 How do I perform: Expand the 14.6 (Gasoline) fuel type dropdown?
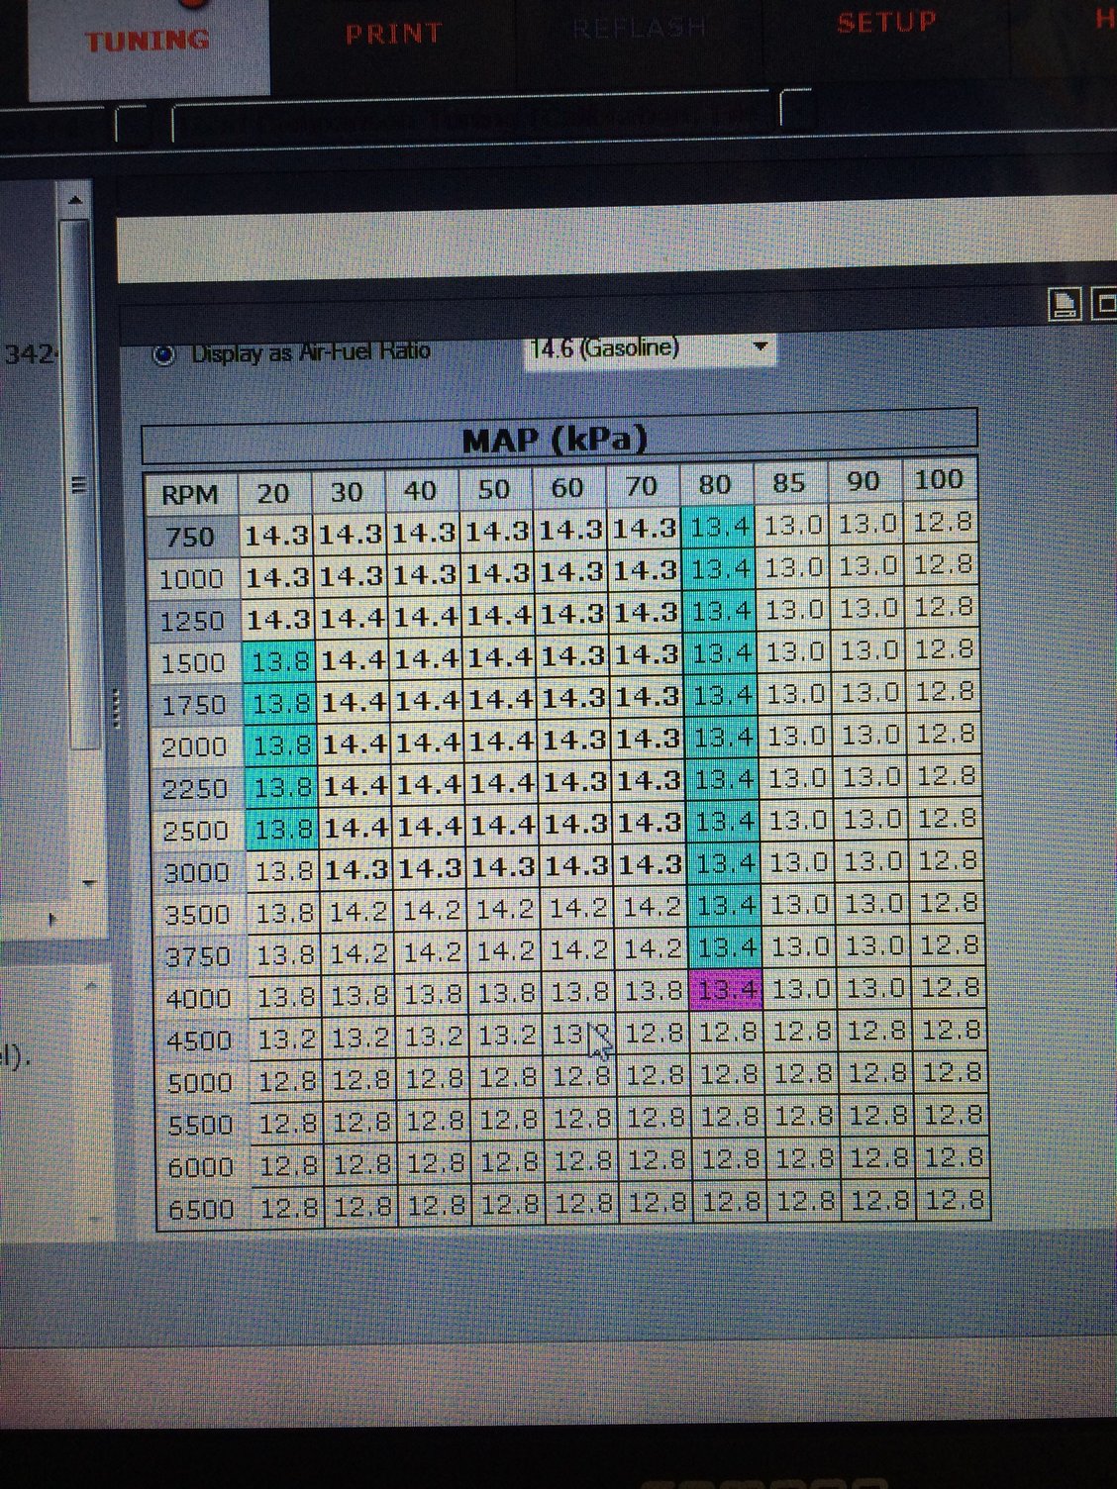[760, 347]
